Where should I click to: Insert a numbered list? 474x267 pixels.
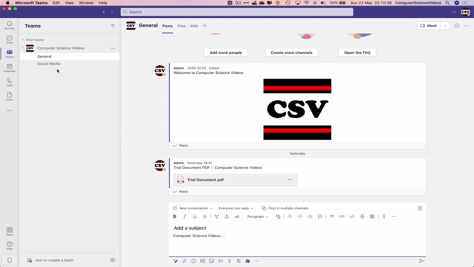(320, 217)
